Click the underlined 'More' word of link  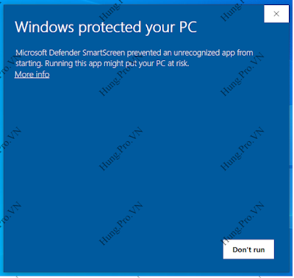pyautogui.click(x=24, y=74)
